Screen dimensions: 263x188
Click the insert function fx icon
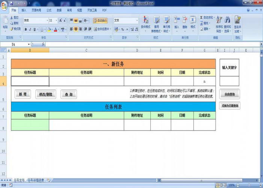[43, 44]
